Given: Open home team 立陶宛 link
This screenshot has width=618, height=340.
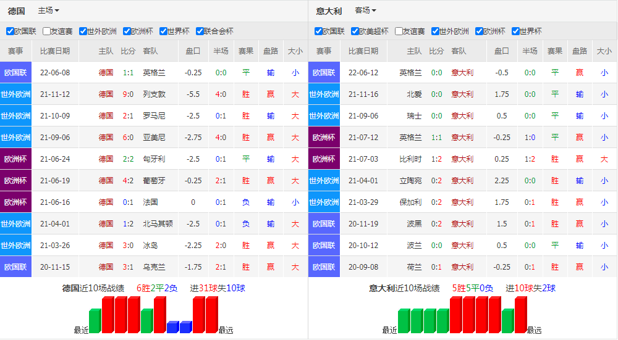Looking at the screenshot, I should pos(411,181).
